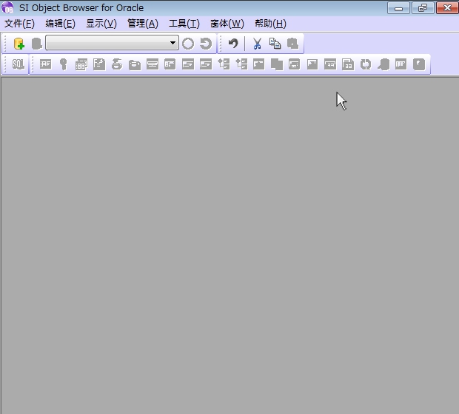This screenshot has width=459, height=414.
Task: Open the 文件(F) menu
Action: [19, 24]
